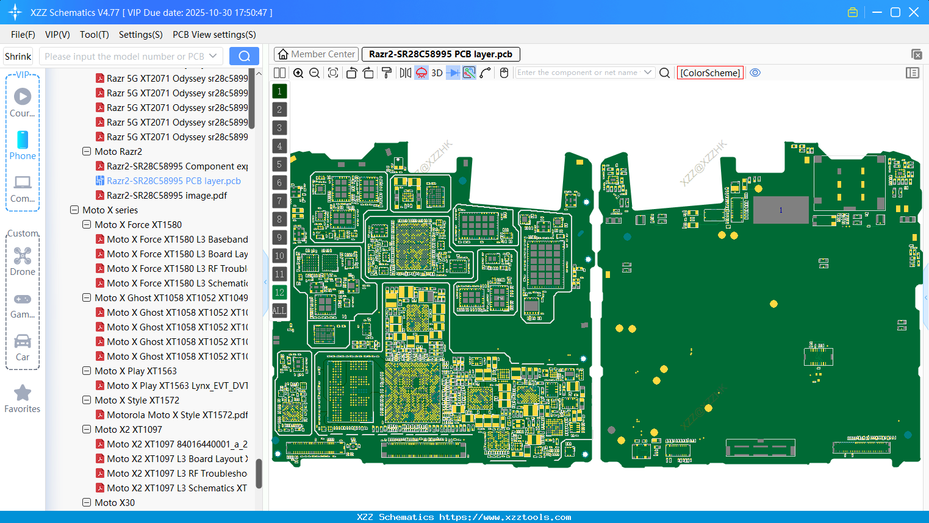Collapse the Moto Razr2 tree node

(x=86, y=151)
